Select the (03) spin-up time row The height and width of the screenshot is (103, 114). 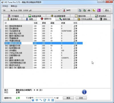(x=44, y=31)
